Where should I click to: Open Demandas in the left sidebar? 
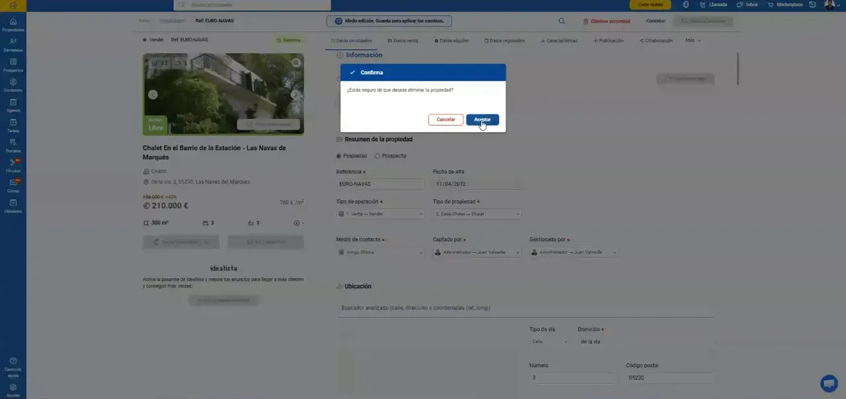point(13,45)
